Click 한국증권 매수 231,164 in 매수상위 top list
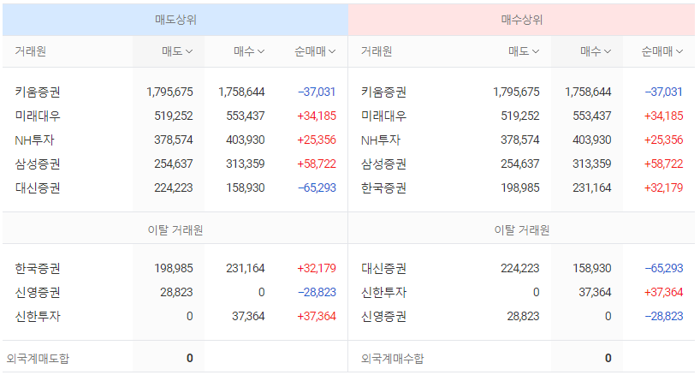Image resolution: width=700 pixels, height=375 pixels. [592, 188]
